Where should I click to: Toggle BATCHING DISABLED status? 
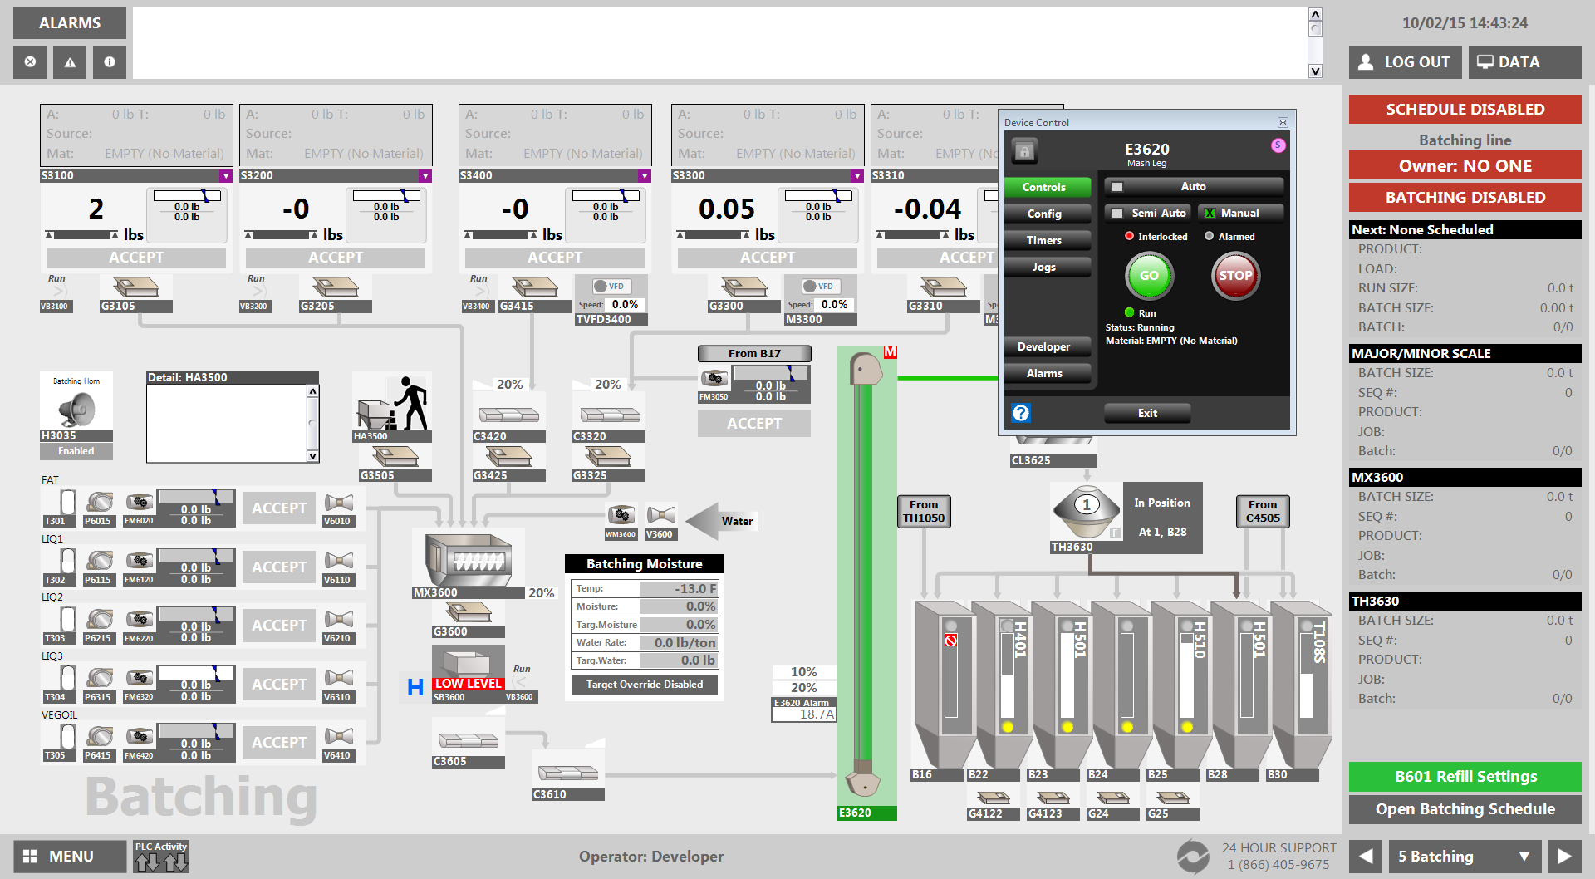[1465, 198]
